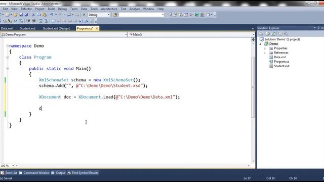324x182 pixels.
Task: Switch to the Student.xsd [Design] tab
Action: (x=56, y=28)
